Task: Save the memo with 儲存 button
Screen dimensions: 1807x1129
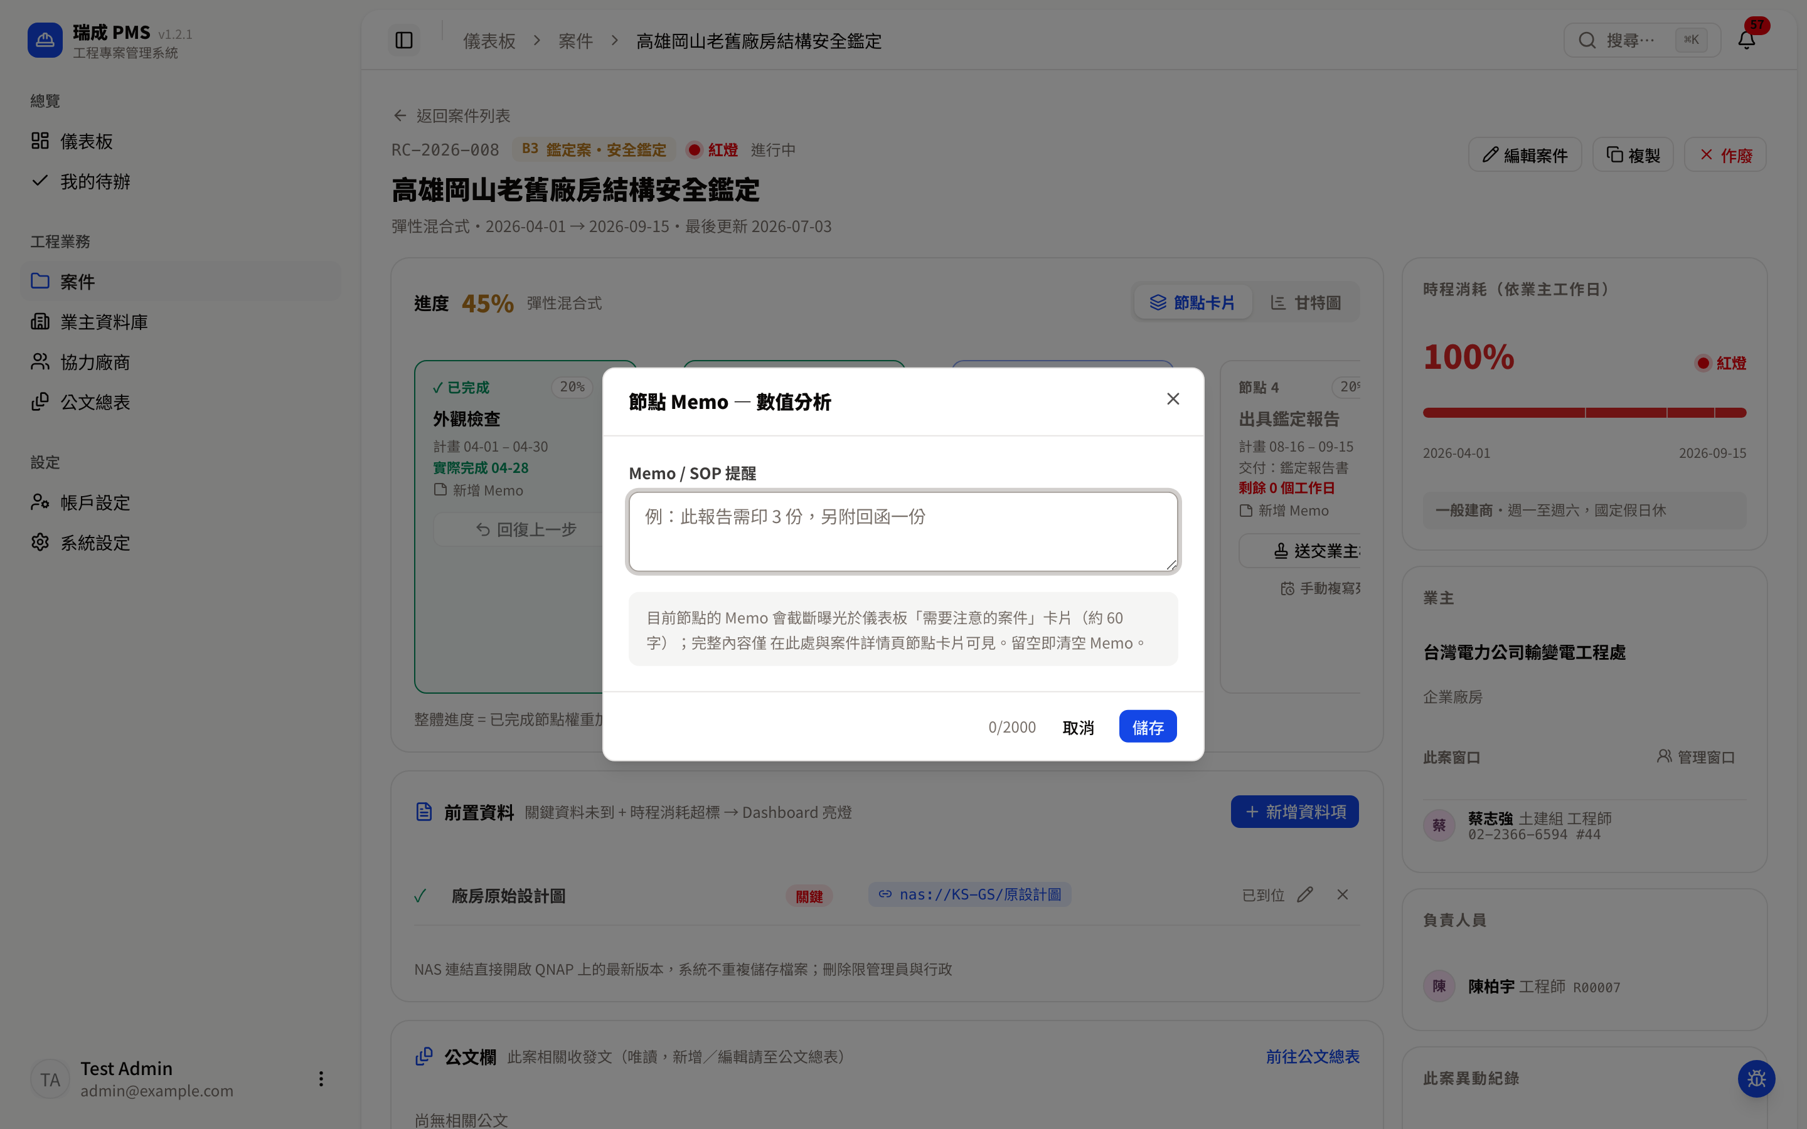Action: tap(1147, 726)
